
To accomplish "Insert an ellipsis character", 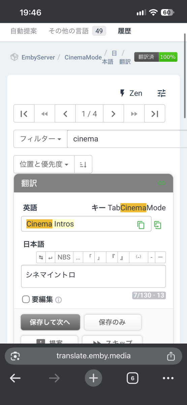I will [x=78, y=257].
